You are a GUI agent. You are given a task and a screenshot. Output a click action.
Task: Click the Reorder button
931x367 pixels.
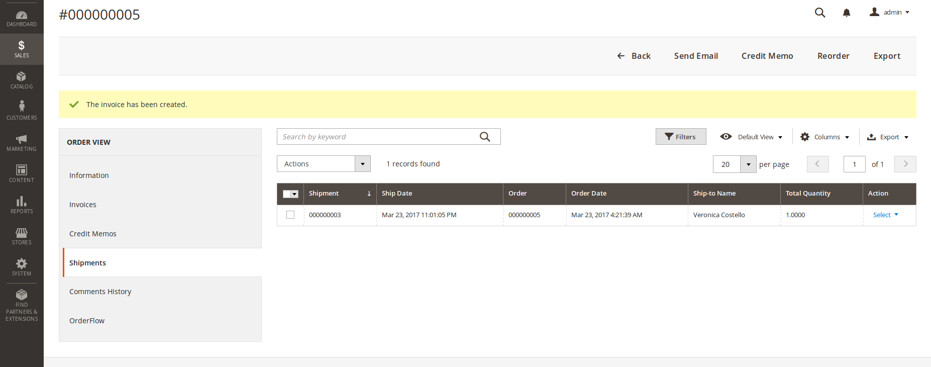point(833,56)
